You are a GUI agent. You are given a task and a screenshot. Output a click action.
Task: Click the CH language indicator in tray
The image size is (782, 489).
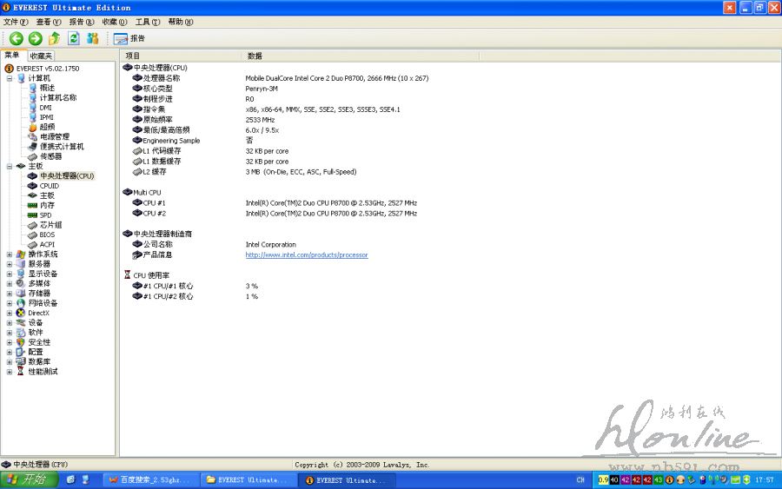580,480
